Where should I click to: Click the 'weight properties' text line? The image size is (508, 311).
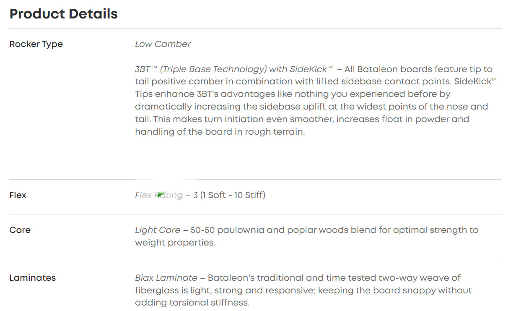(x=175, y=243)
